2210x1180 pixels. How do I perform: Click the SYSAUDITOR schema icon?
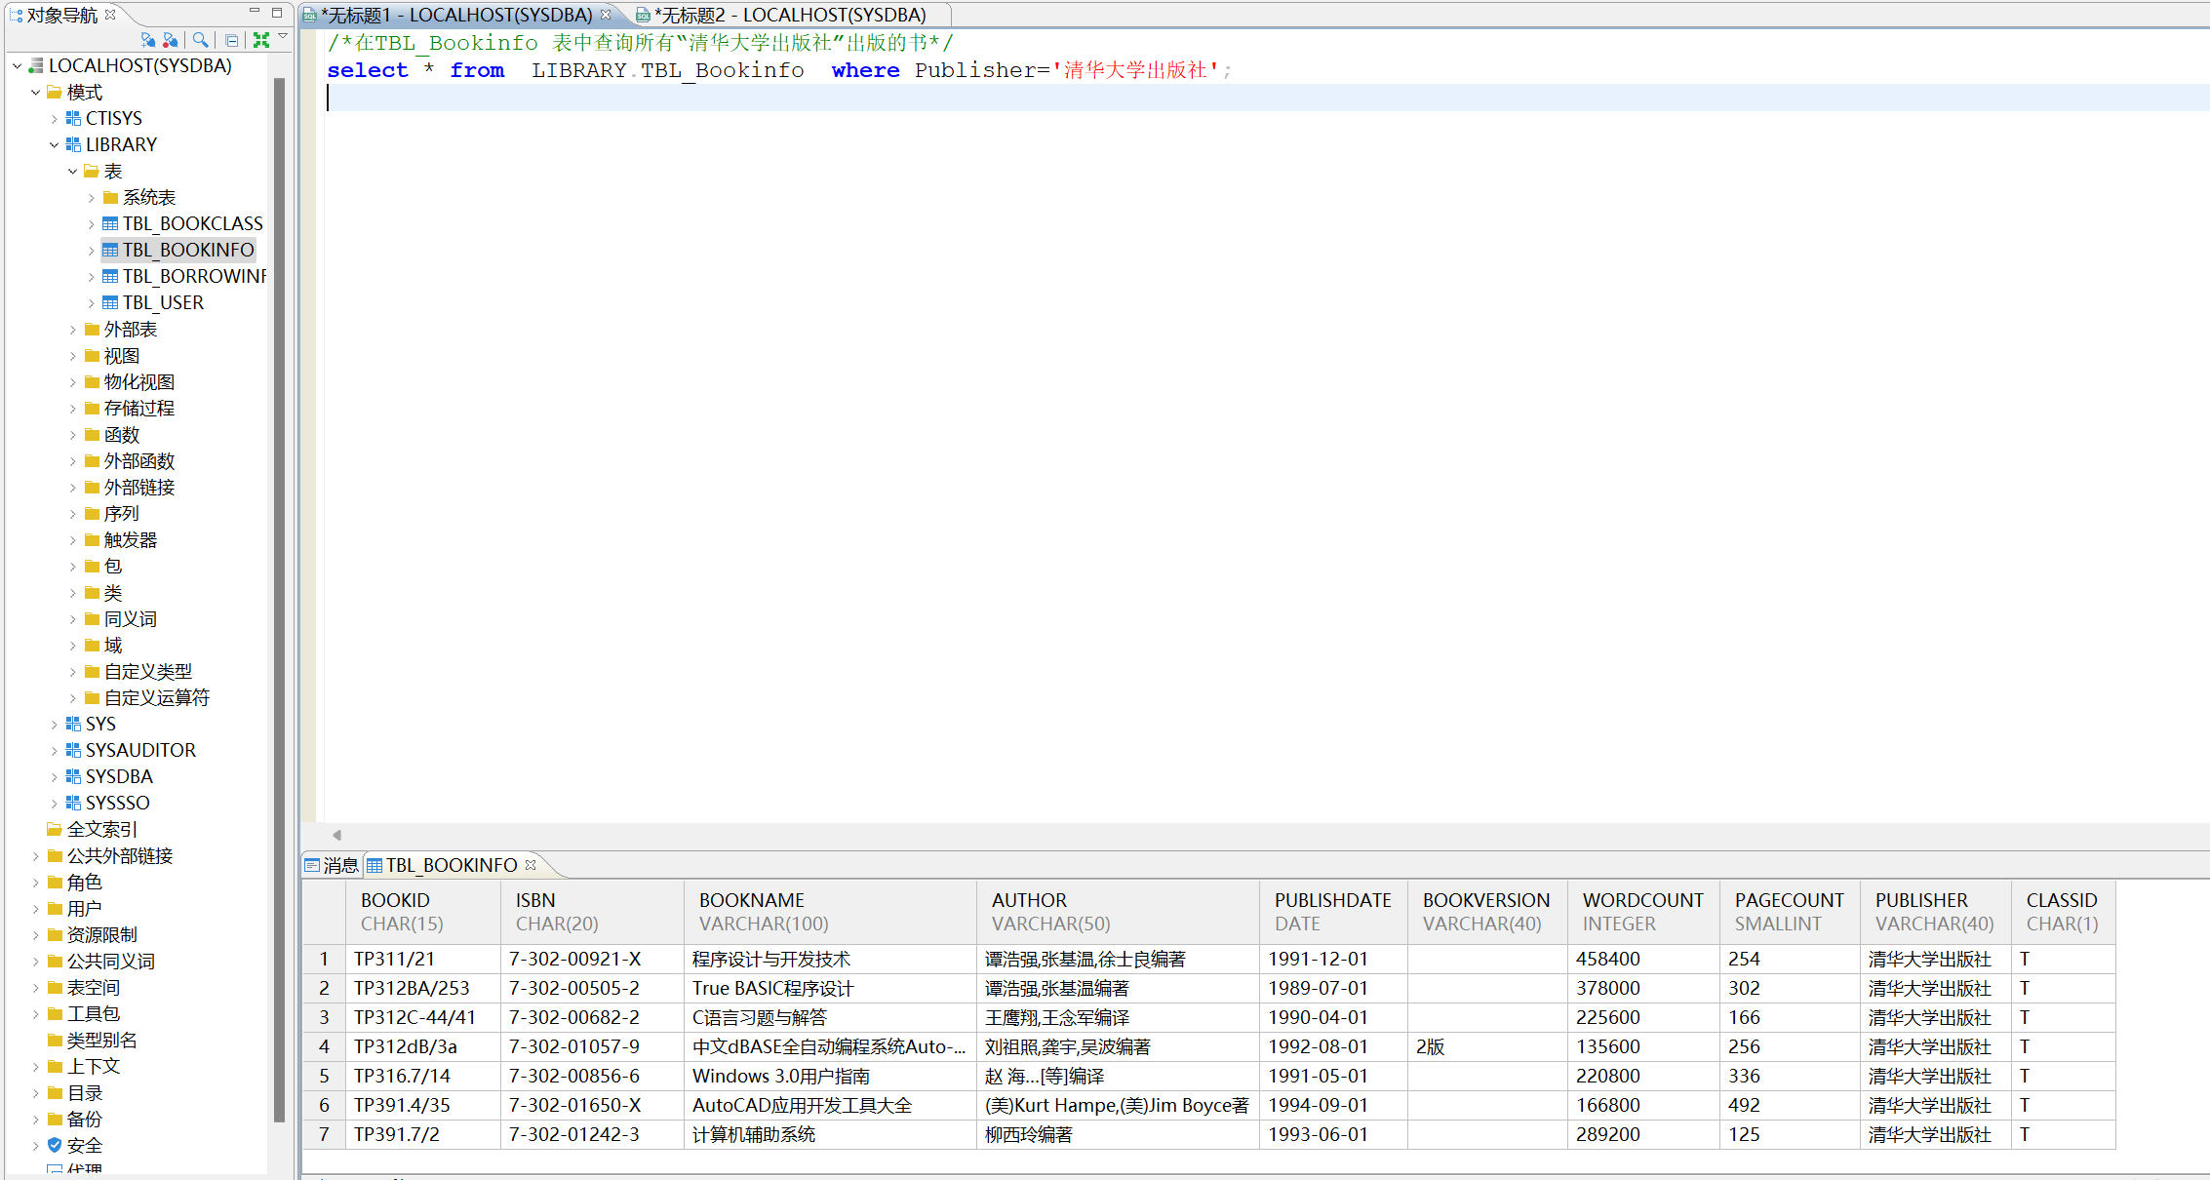point(73,750)
